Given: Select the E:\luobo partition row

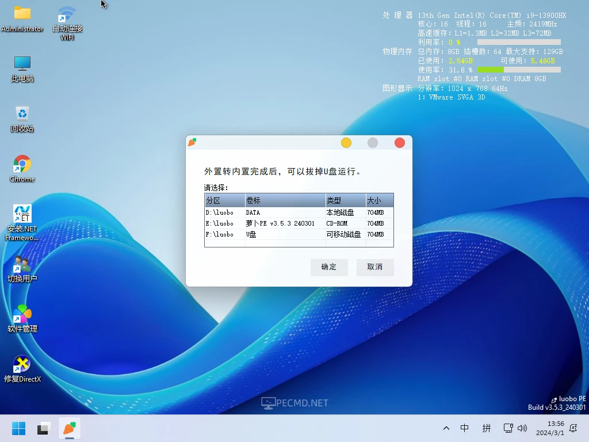Looking at the screenshot, I should point(299,224).
